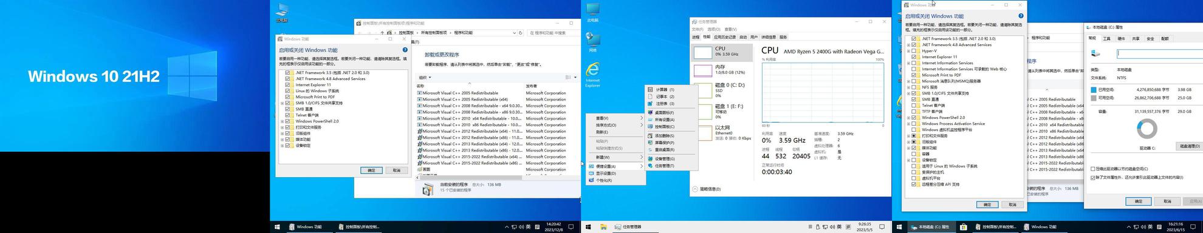Expand Internet Information Services node
This screenshot has height=233, width=1203.
point(908,63)
